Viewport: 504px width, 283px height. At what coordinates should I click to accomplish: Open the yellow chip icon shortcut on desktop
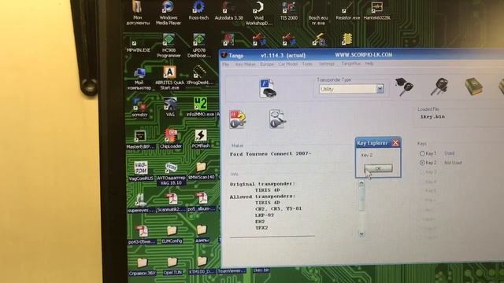click(x=346, y=39)
